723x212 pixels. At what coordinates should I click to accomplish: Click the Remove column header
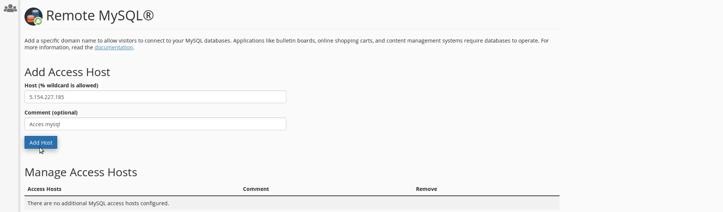(x=426, y=189)
